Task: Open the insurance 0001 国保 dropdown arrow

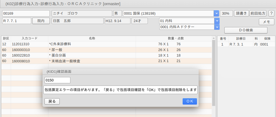Action: pyautogui.click(x=216, y=13)
